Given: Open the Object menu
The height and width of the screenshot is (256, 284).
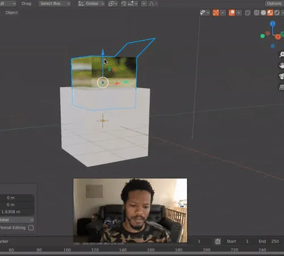Looking at the screenshot, I should 11,13.
